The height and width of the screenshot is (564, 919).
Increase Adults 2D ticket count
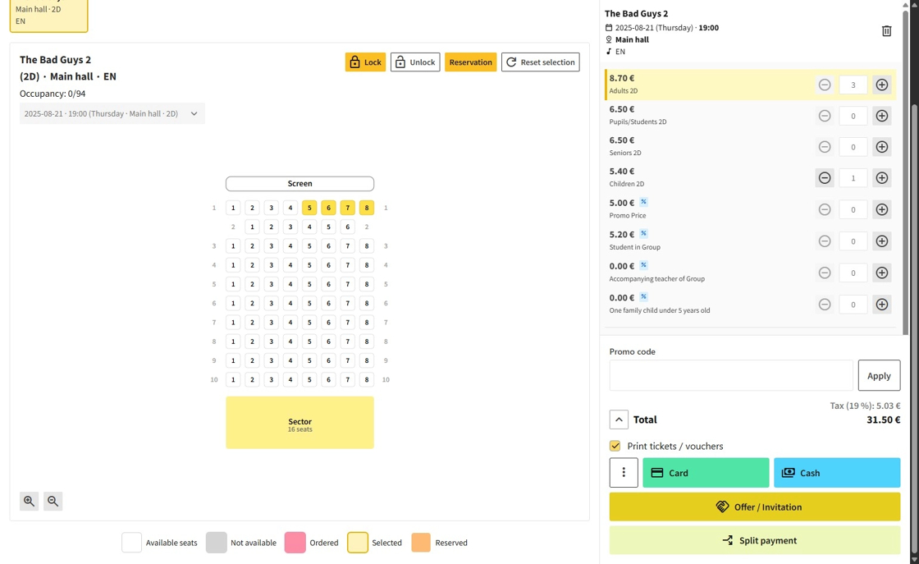coord(881,85)
